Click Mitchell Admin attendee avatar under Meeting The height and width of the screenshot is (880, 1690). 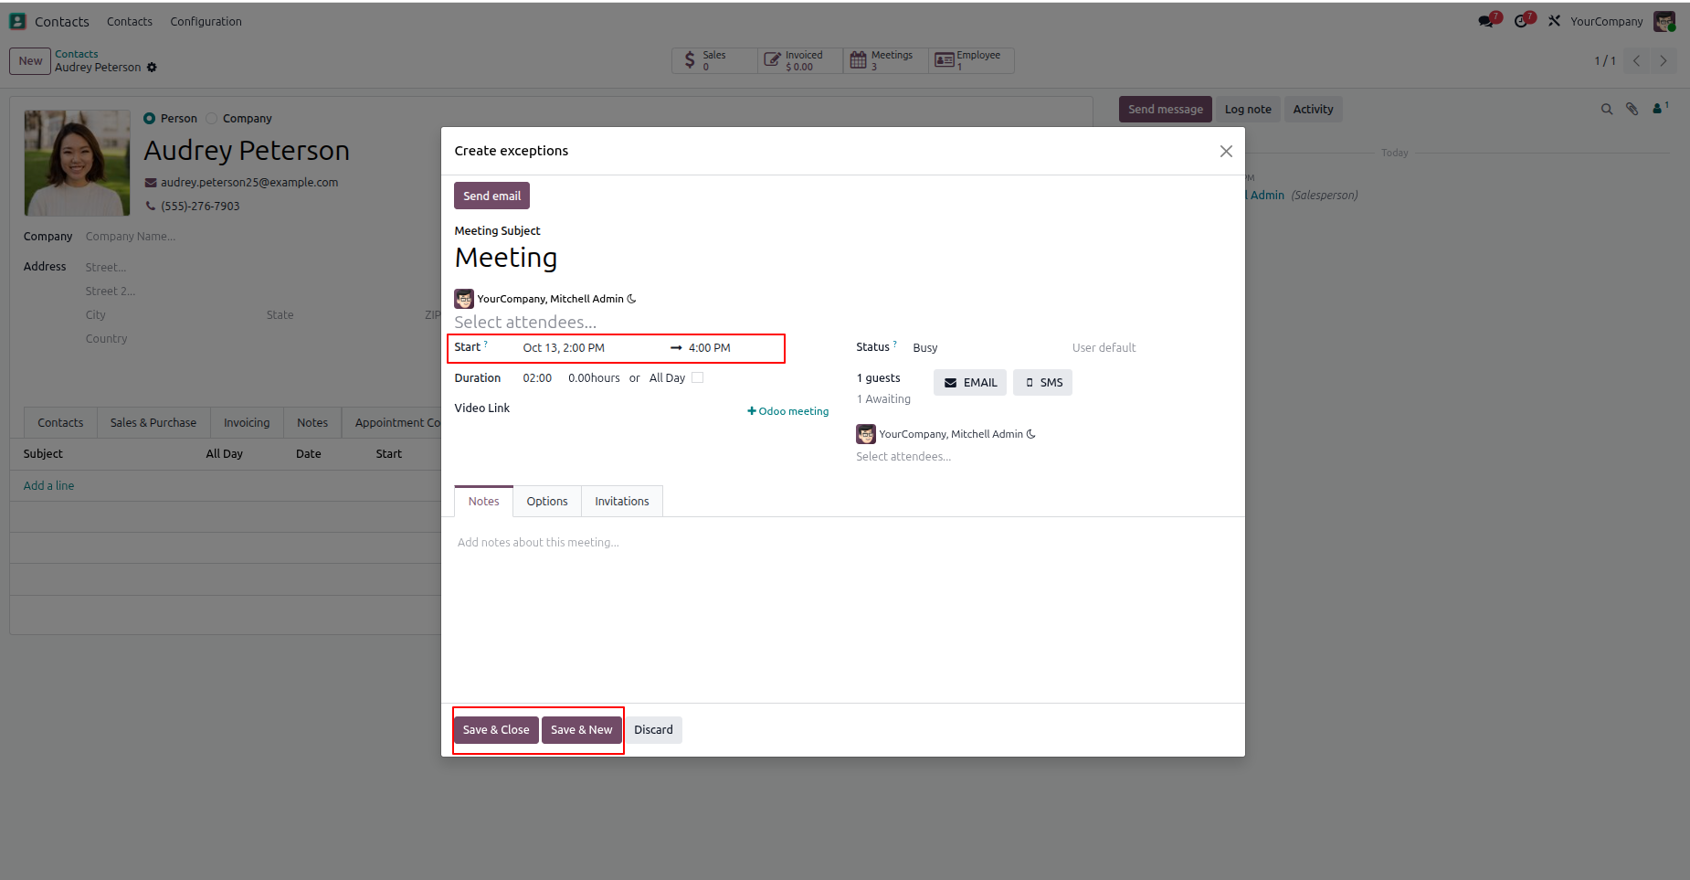tap(464, 299)
